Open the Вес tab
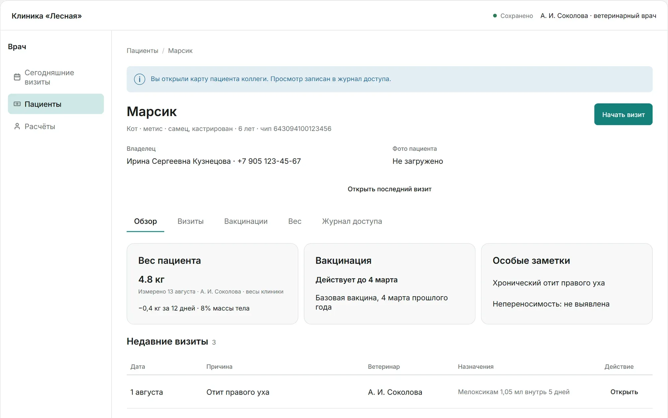668x418 pixels. tap(295, 221)
